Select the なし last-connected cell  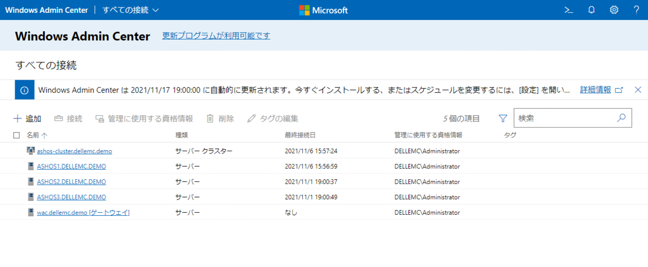[x=291, y=212]
